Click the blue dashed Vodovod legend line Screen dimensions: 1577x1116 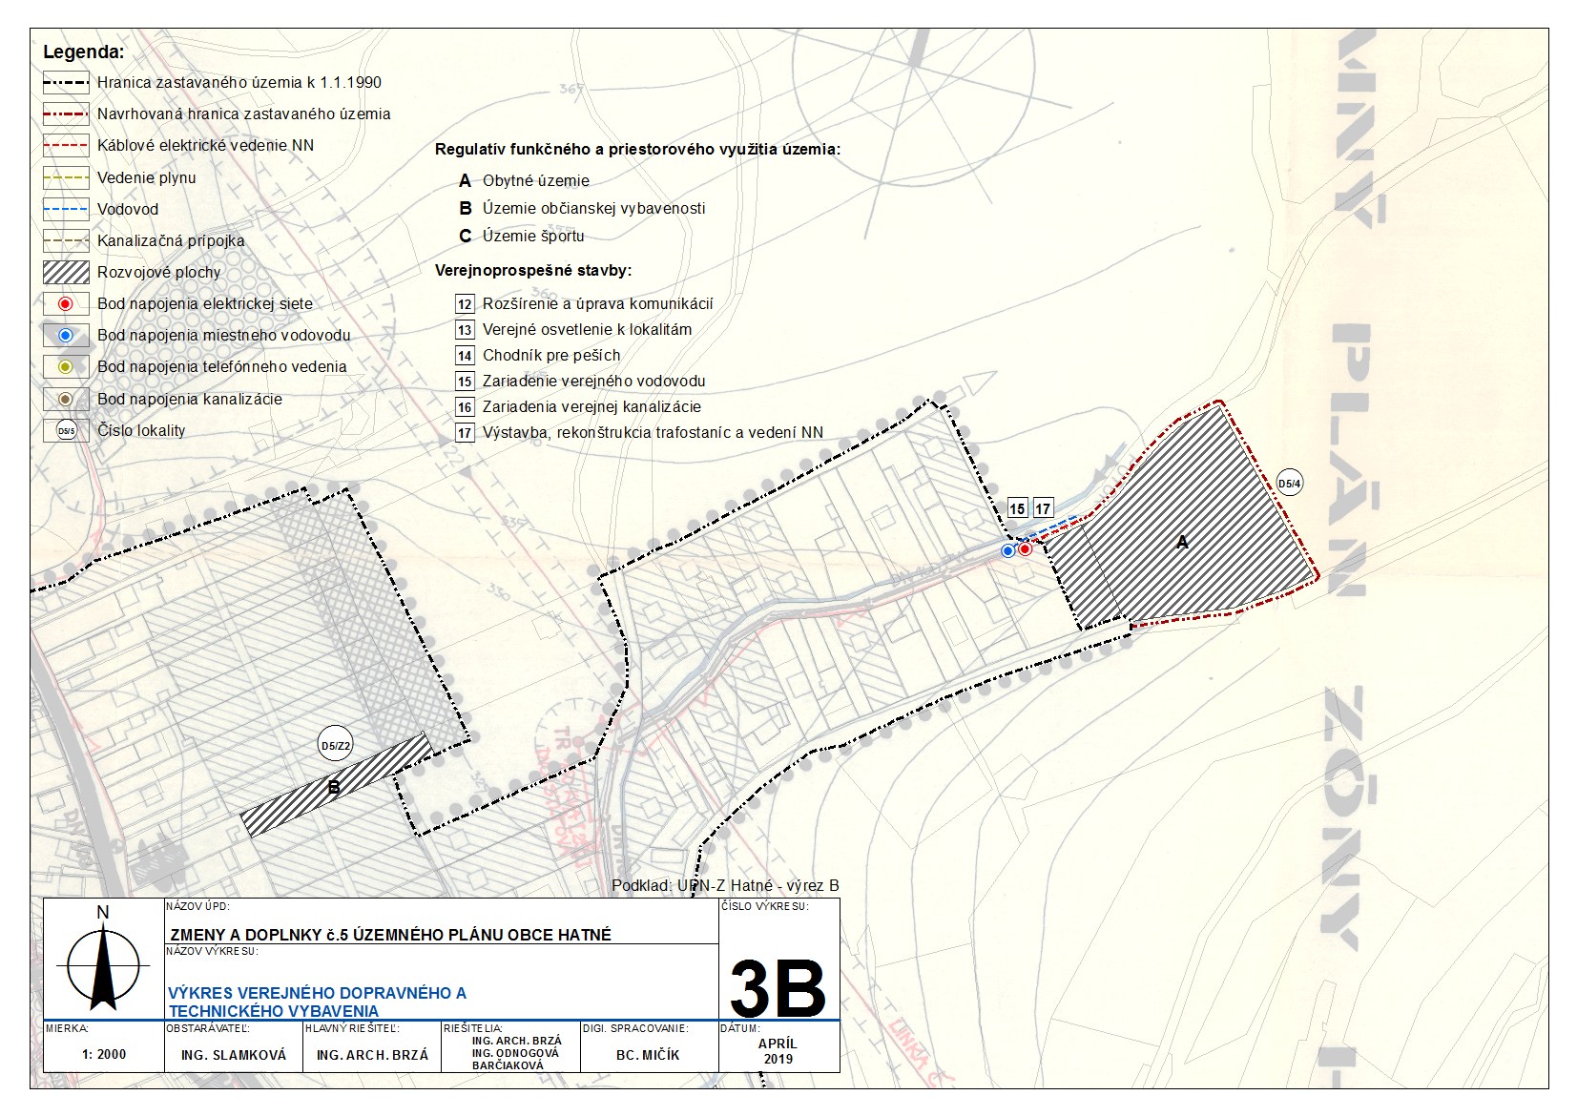(x=66, y=209)
